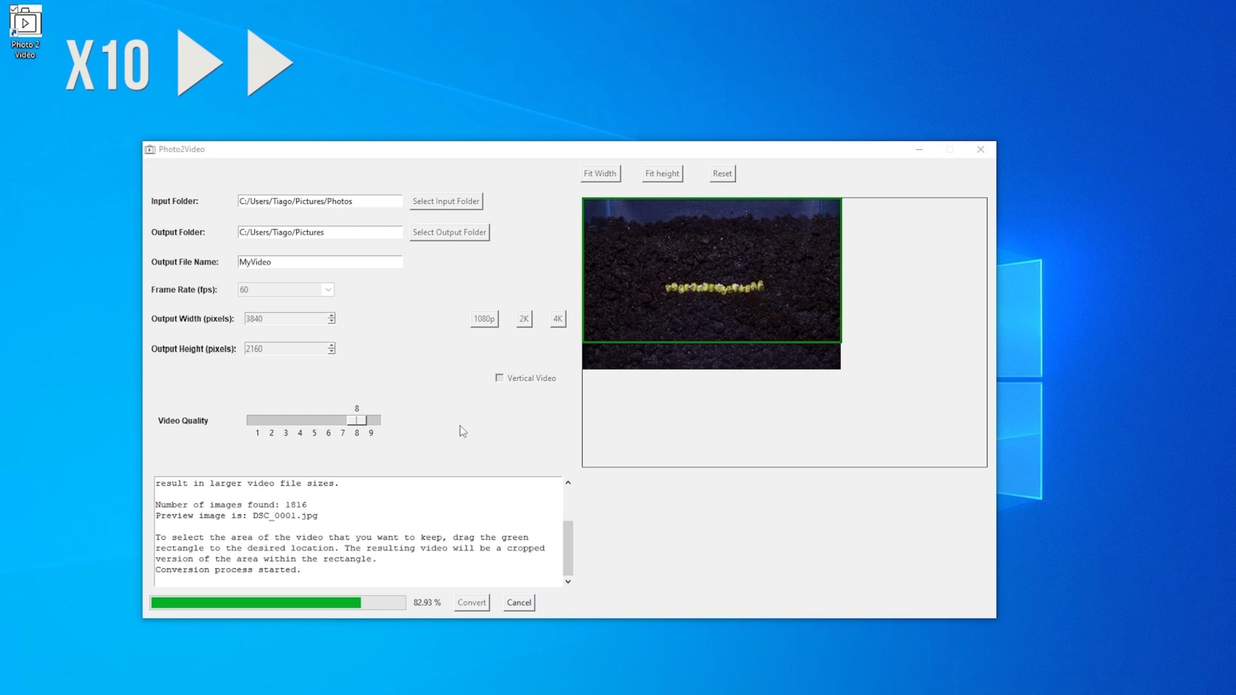The height and width of the screenshot is (695, 1236).
Task: Choose the 2K resolution preset
Action: pyautogui.click(x=524, y=319)
